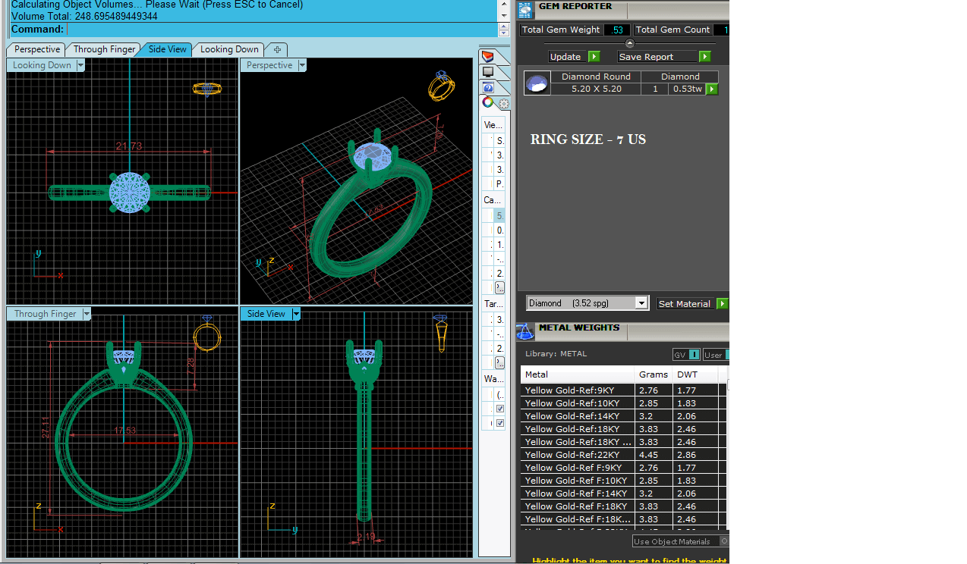Click the Metal Weights scale icon

[524, 331]
